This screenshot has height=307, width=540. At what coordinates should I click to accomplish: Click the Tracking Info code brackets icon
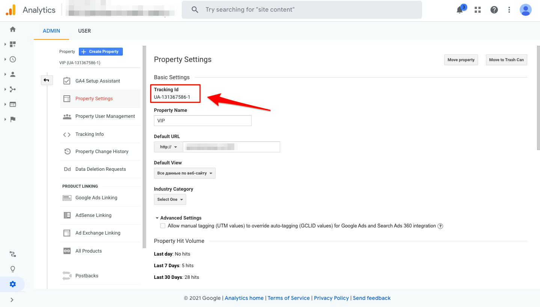coord(67,134)
